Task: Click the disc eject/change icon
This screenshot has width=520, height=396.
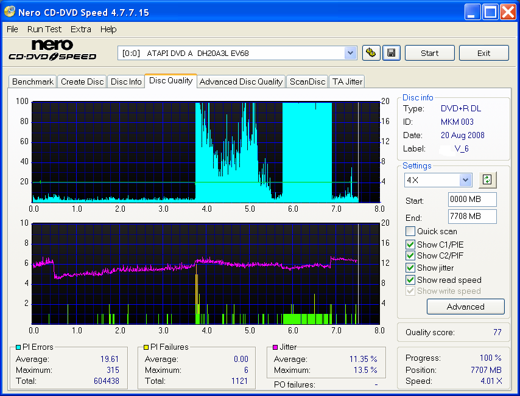Action: coord(371,53)
